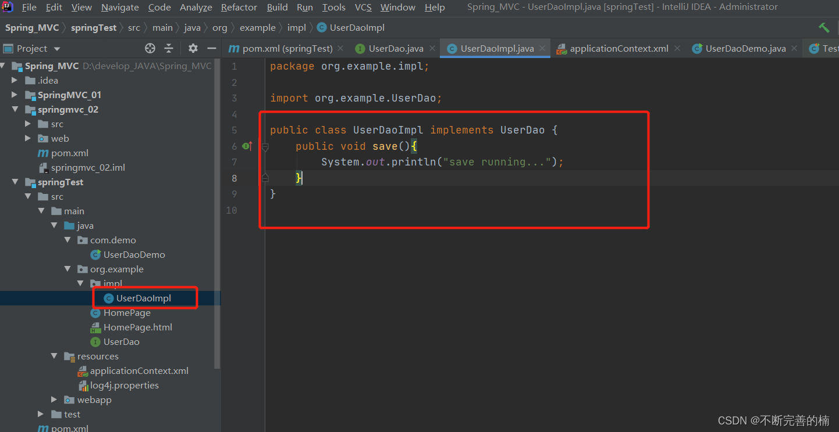Expand the SpringMVC_01 module
839x432 pixels.
tap(15, 95)
